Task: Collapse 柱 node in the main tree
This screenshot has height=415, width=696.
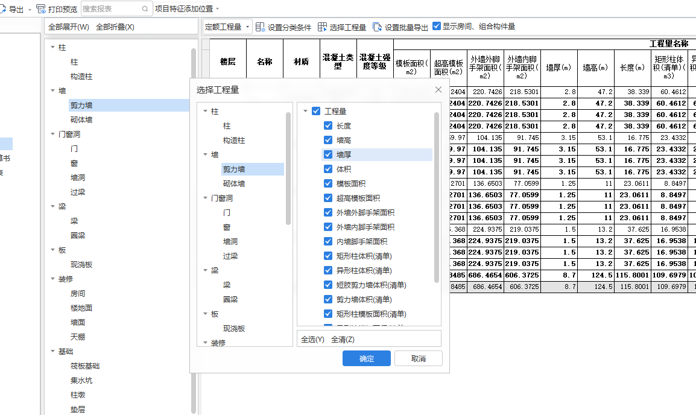Action: coord(53,47)
